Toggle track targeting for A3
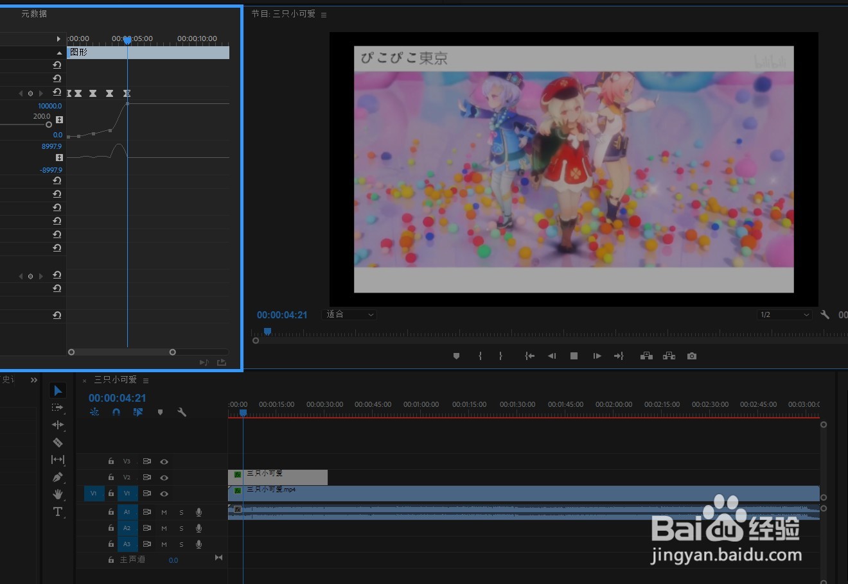 pyautogui.click(x=127, y=544)
